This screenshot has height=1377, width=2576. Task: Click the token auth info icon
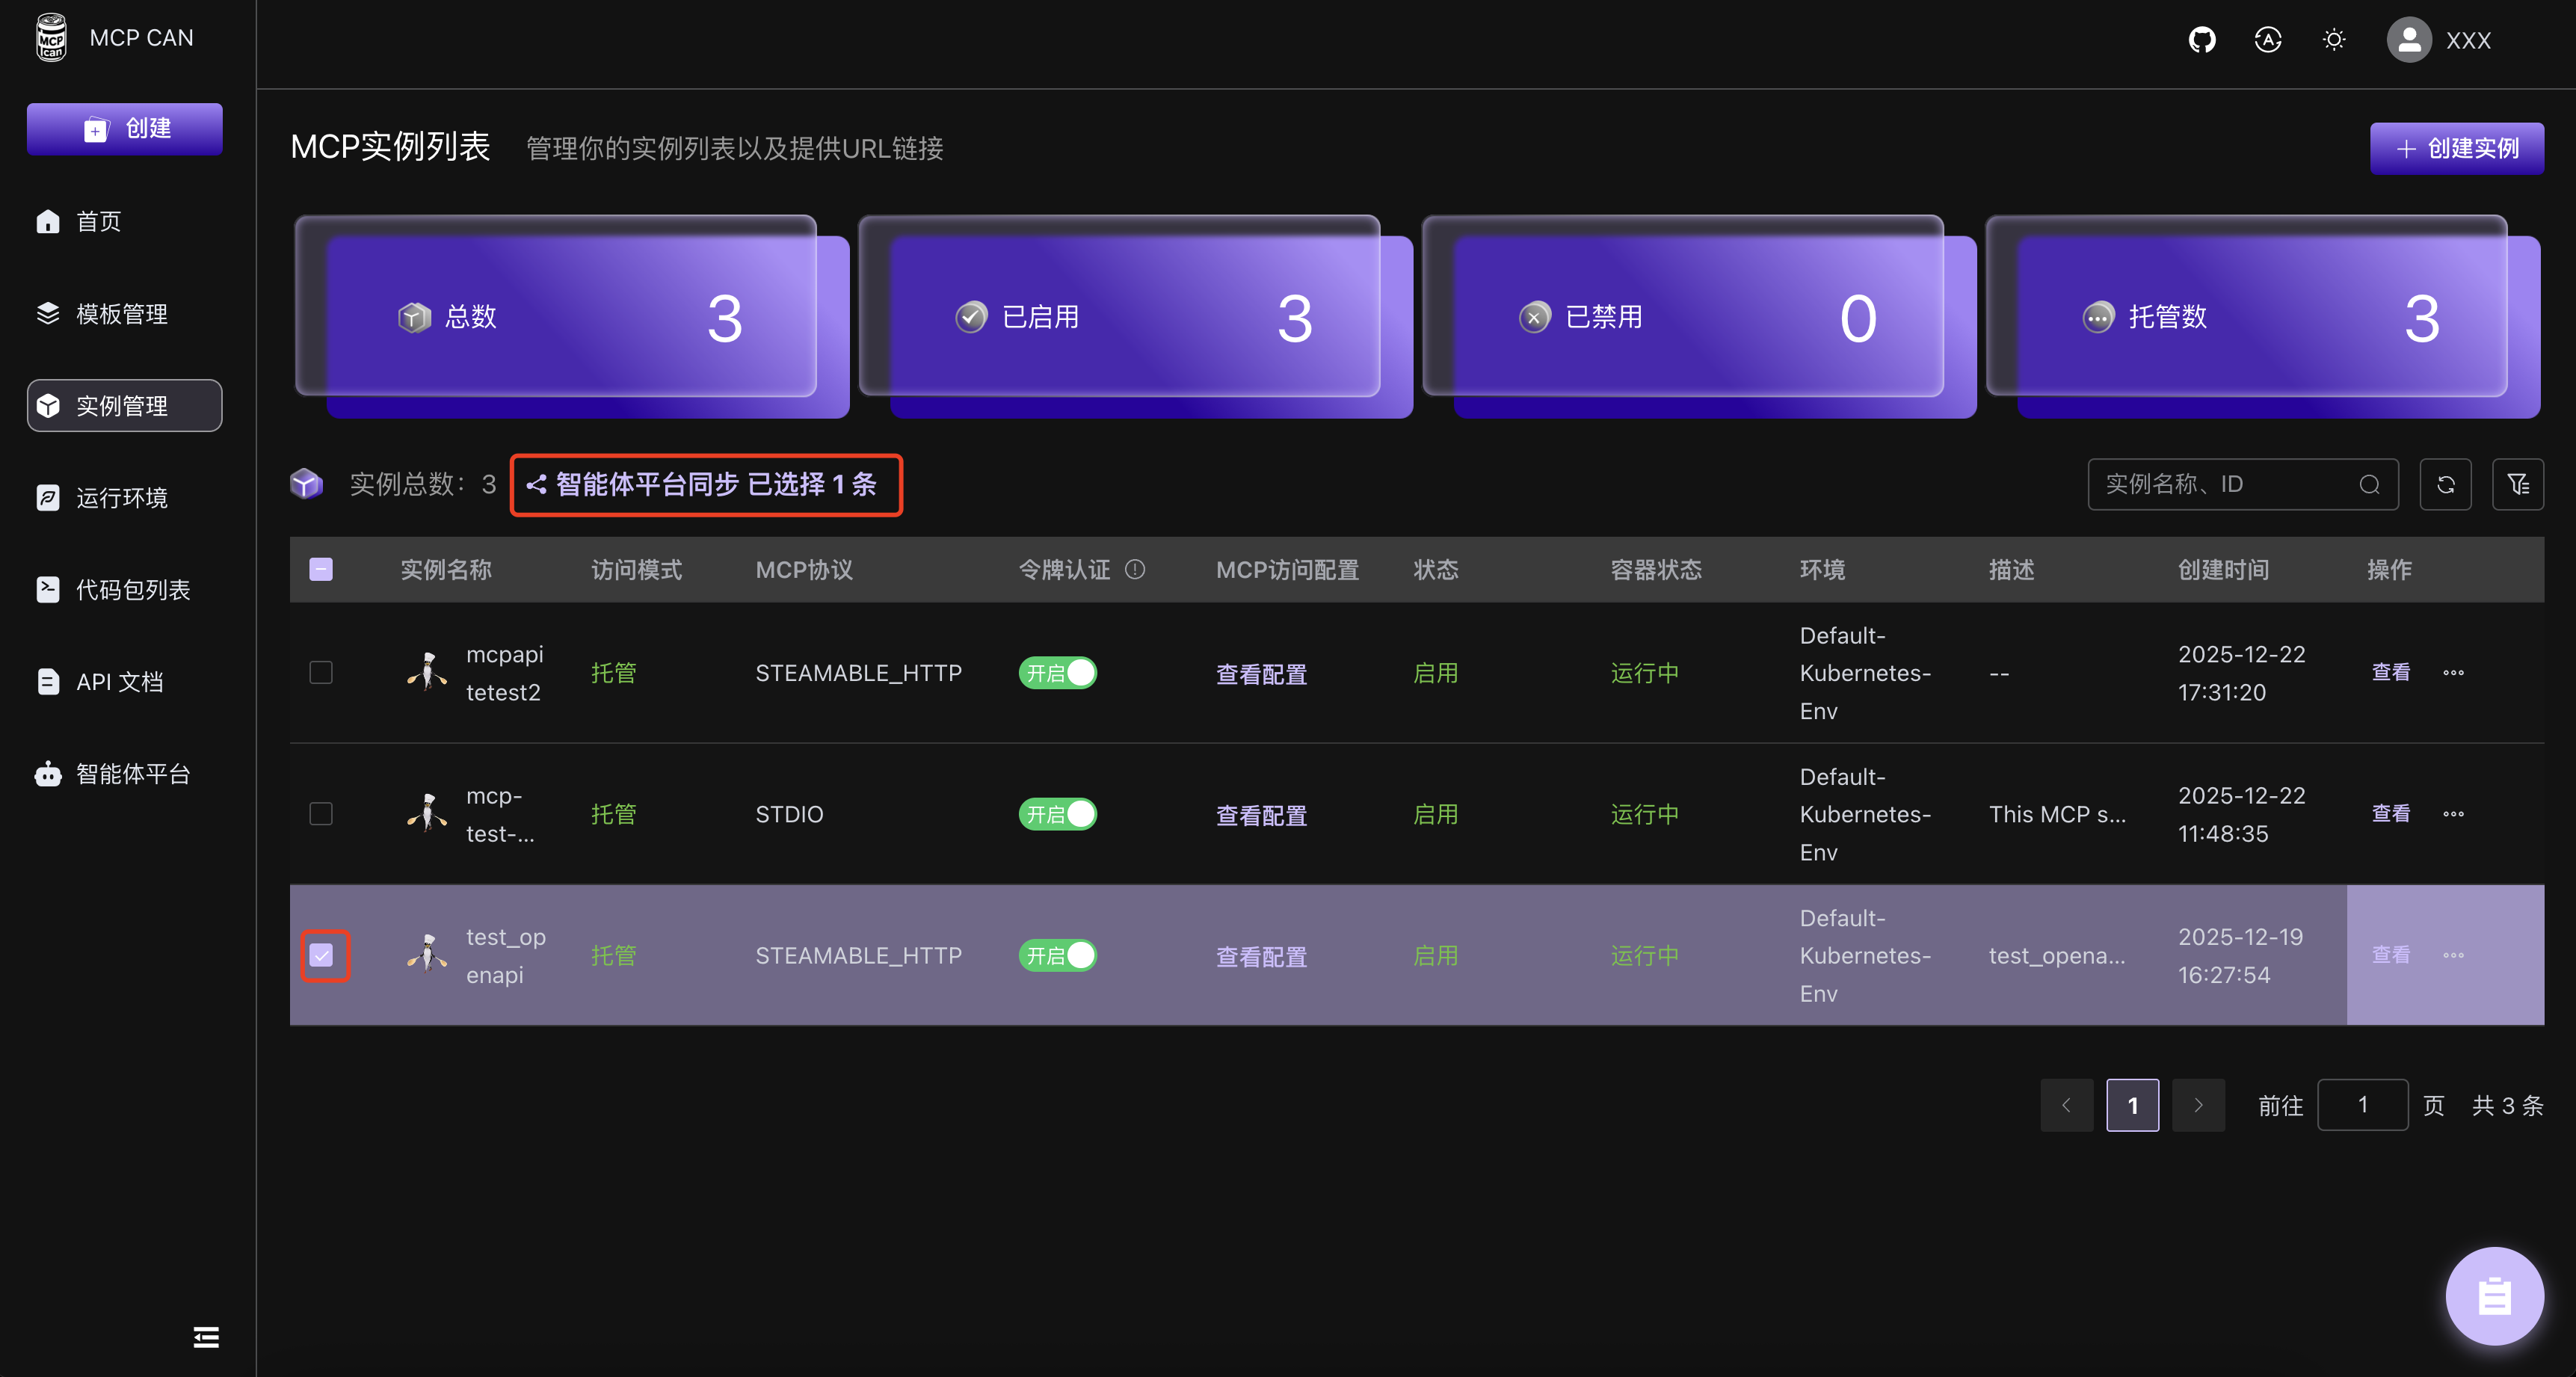point(1134,569)
